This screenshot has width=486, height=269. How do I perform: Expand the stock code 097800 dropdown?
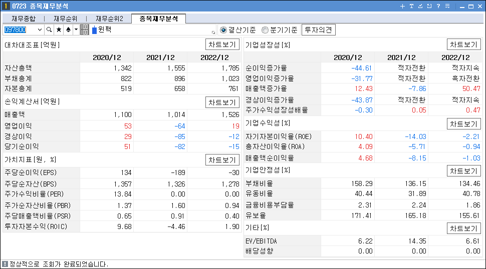[x=40, y=29]
